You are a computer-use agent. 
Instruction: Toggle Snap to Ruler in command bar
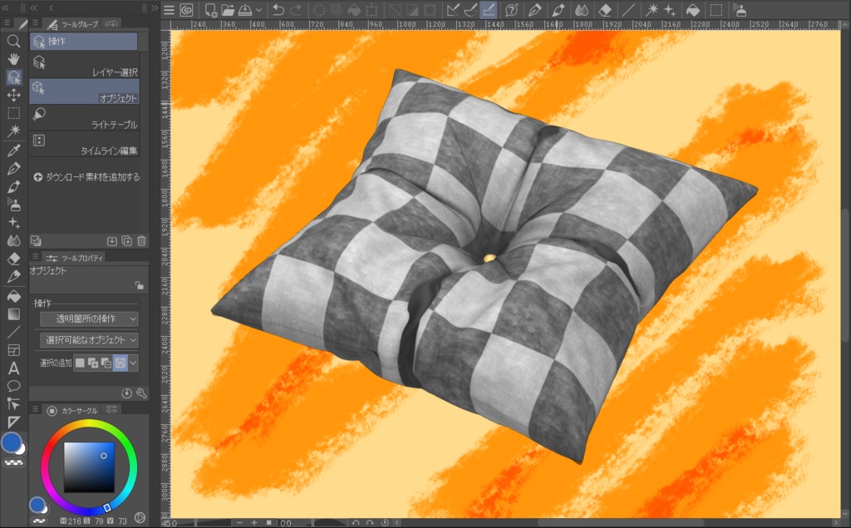point(451,10)
